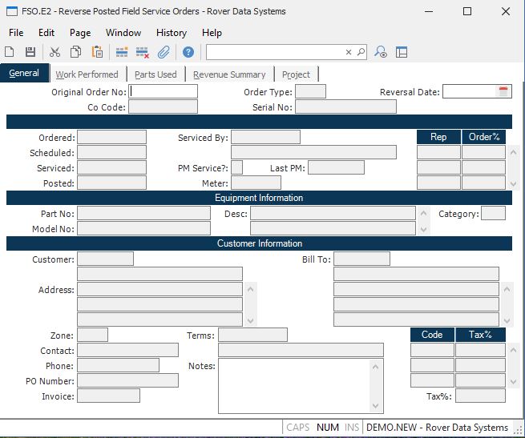The image size is (525, 438).
Task: Clear the toolbar search box with X
Action: pos(349,52)
